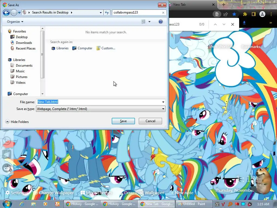
Task: Select Favorites in the navigation pane
Action: [19, 31]
